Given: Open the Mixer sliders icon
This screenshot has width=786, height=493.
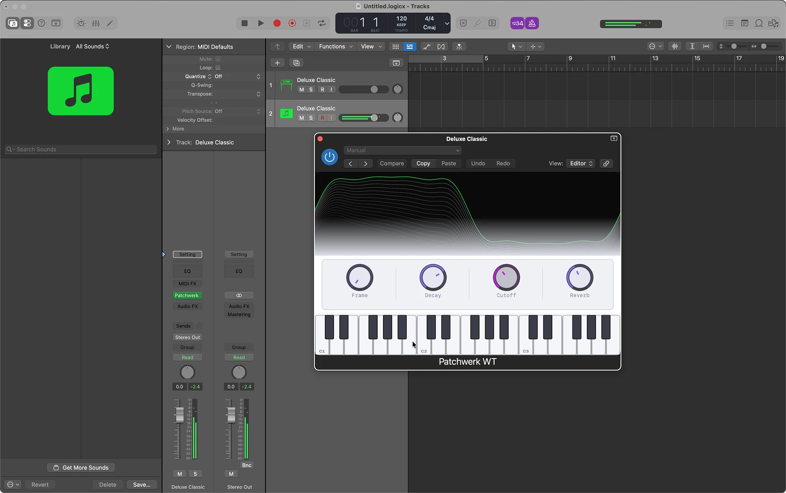Looking at the screenshot, I should (x=96, y=23).
